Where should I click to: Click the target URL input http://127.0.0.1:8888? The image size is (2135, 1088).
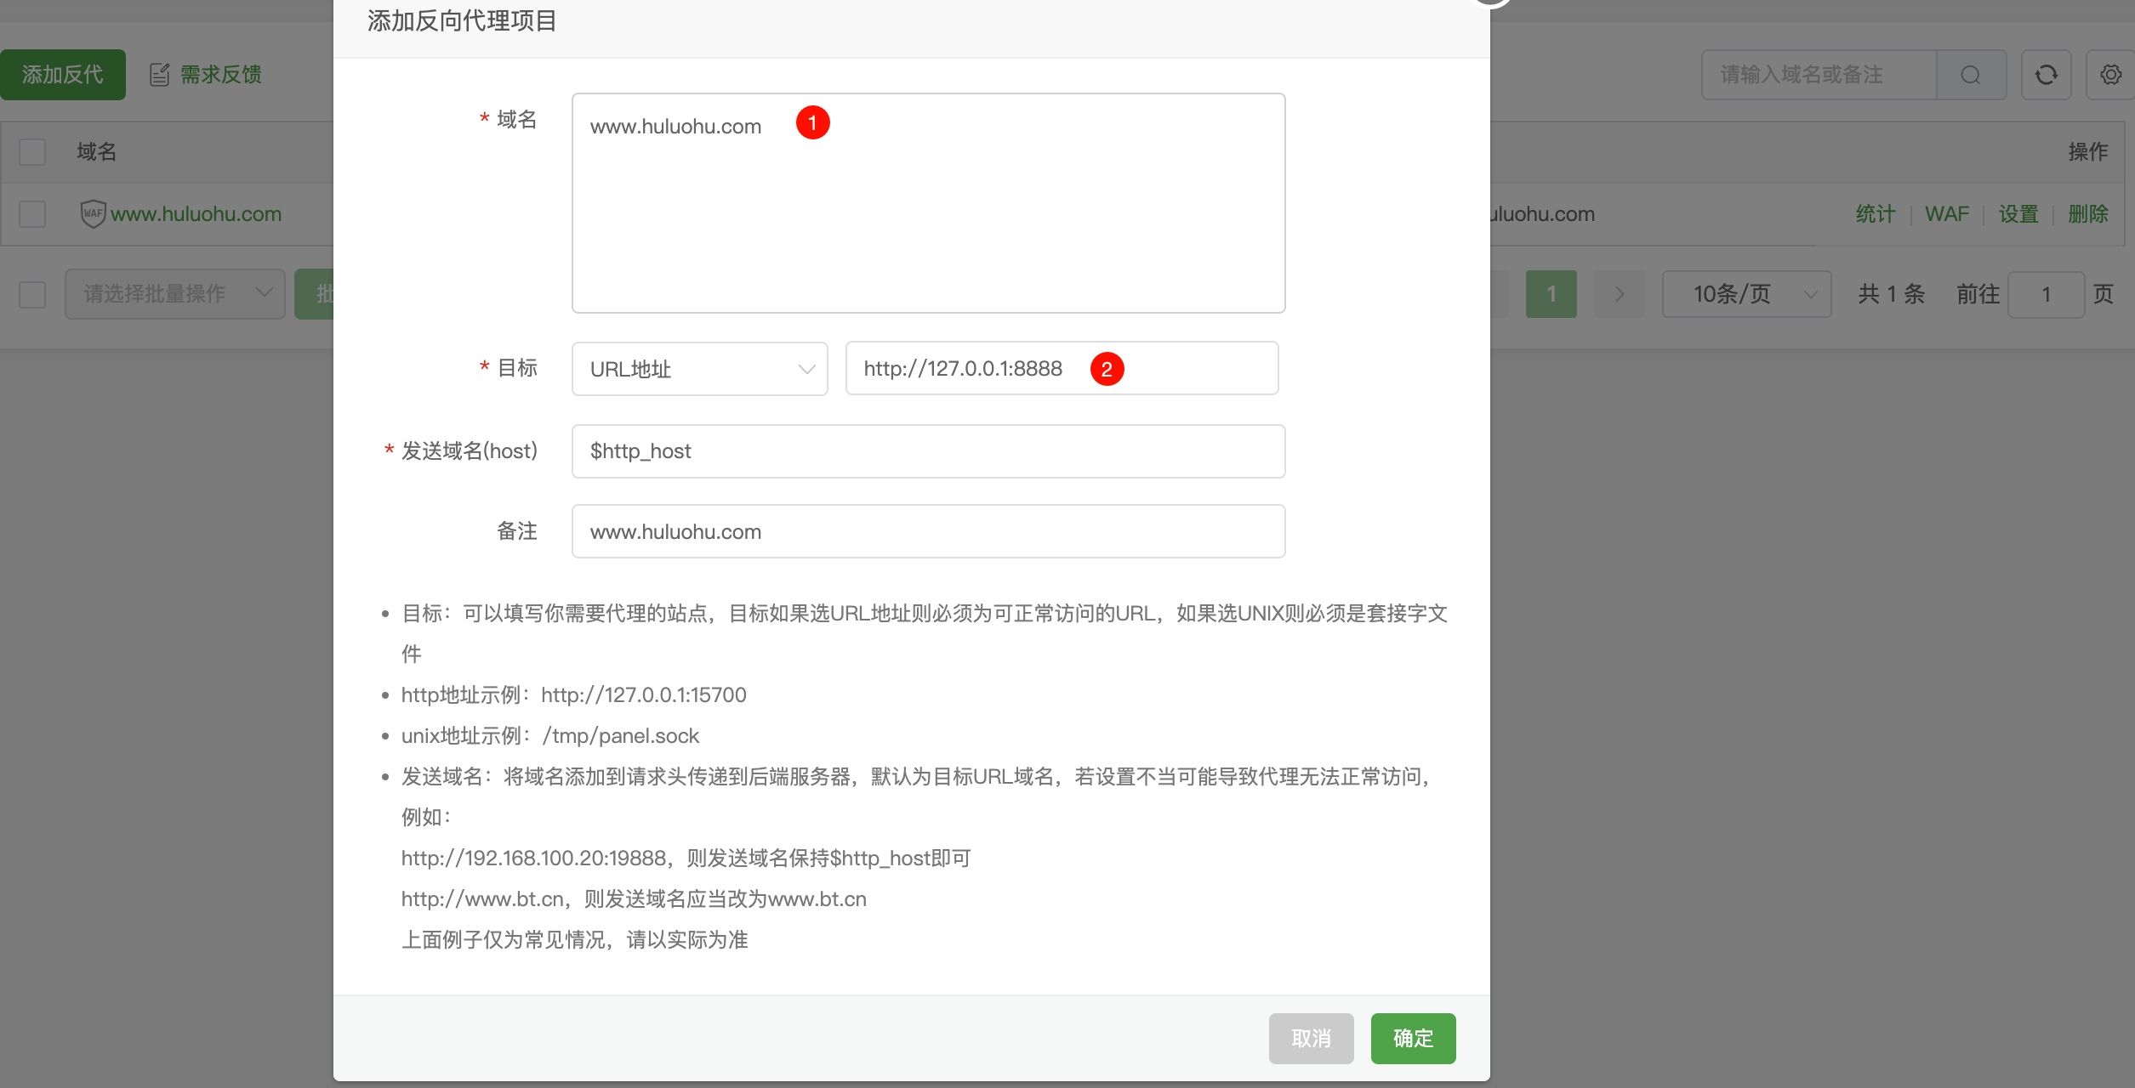[1062, 369]
